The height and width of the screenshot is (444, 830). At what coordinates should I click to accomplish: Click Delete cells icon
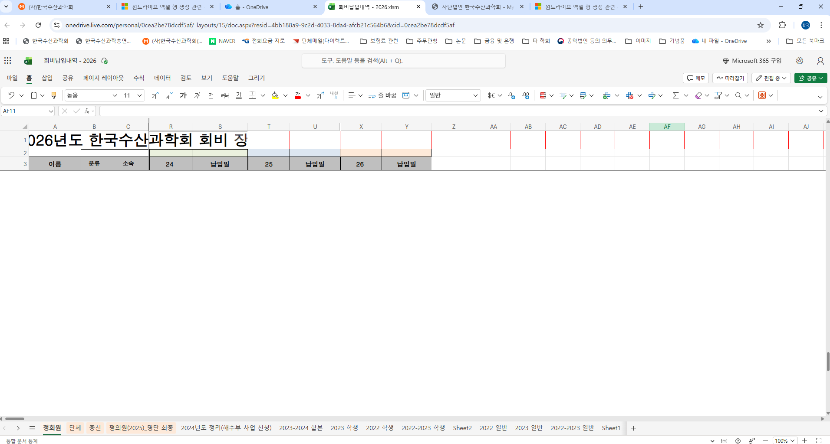coord(629,95)
